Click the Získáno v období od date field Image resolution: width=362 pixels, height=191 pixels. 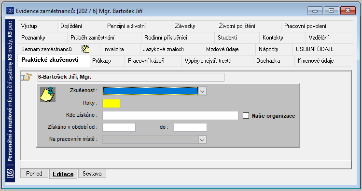(x=119, y=127)
